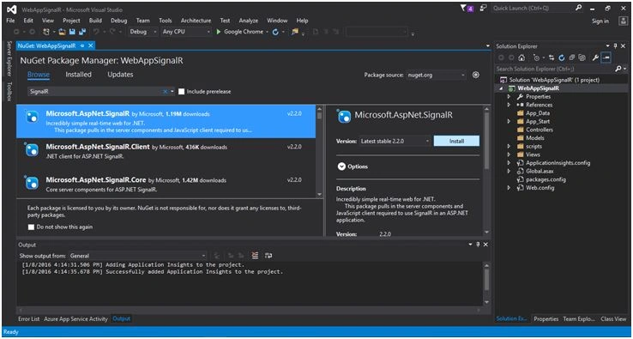
Task: Switch to the Updates tab
Action: [x=120, y=75]
